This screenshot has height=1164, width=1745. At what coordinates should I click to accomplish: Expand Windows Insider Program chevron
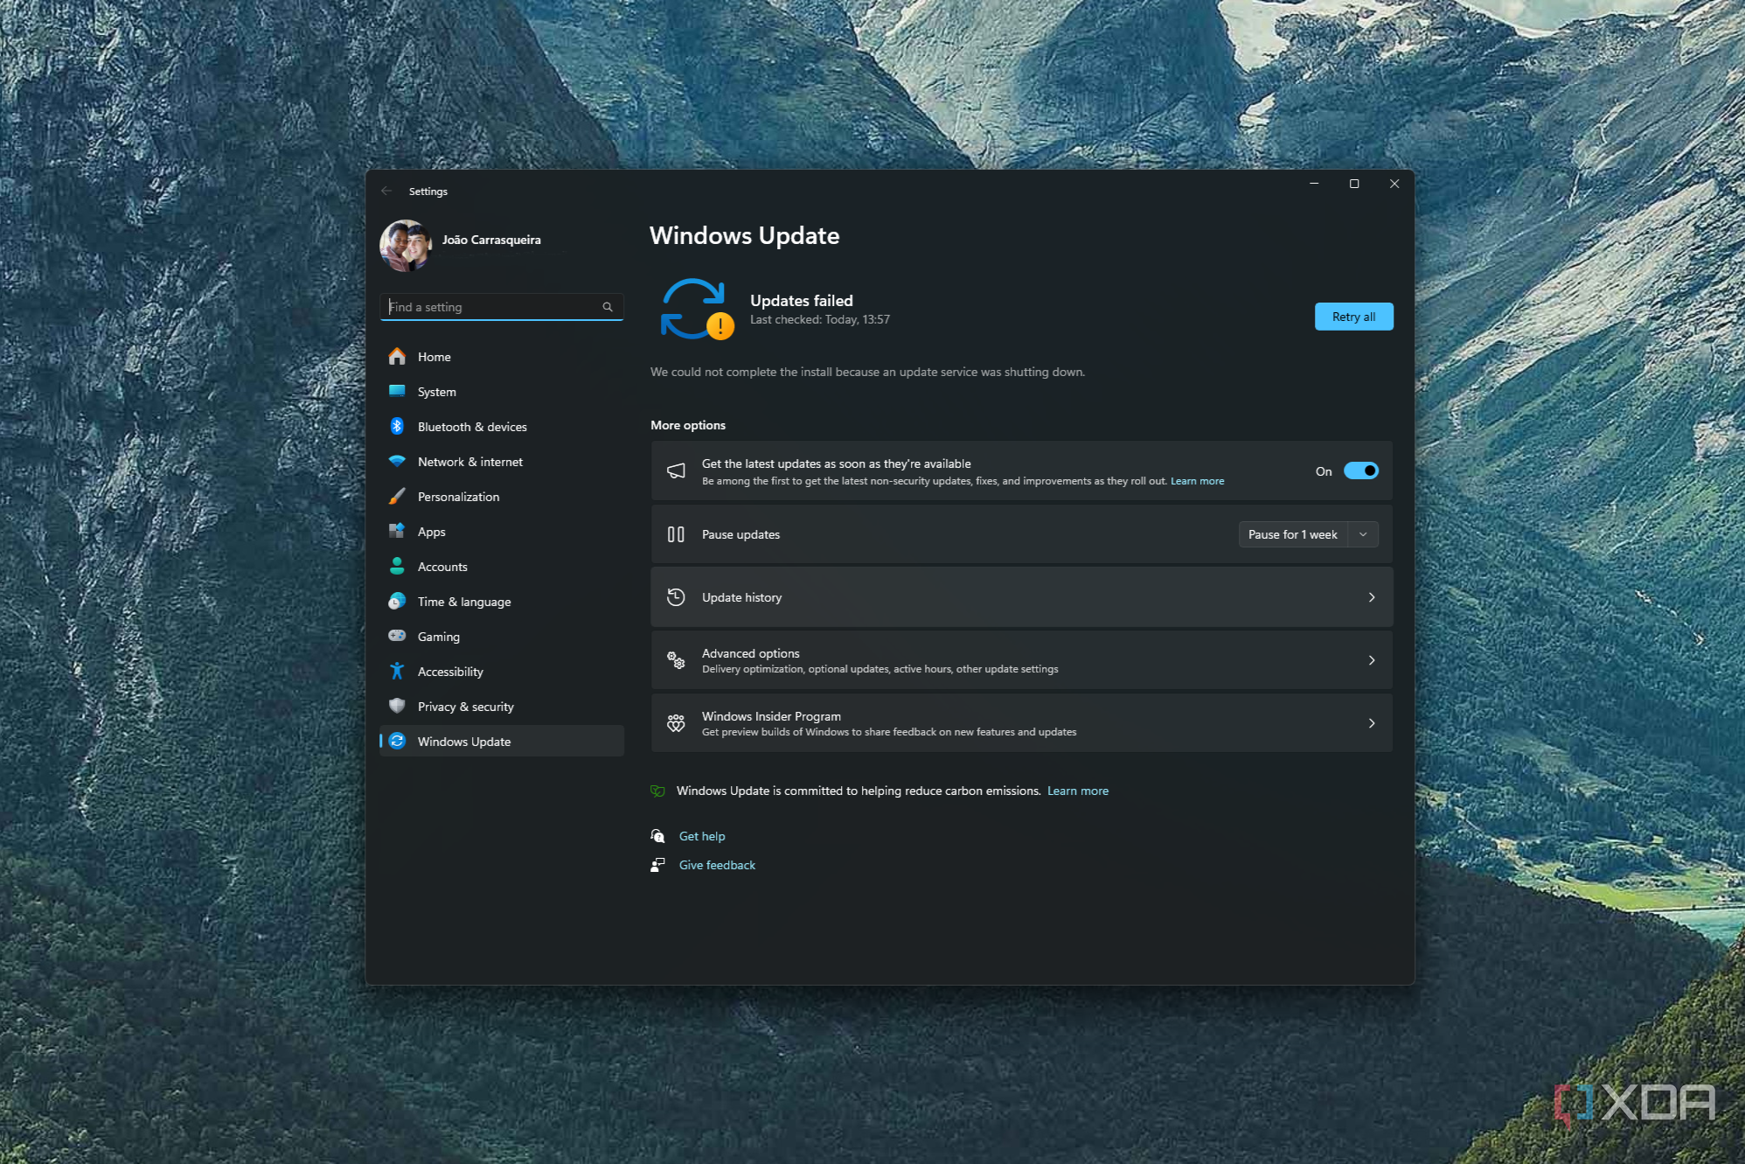click(x=1371, y=723)
